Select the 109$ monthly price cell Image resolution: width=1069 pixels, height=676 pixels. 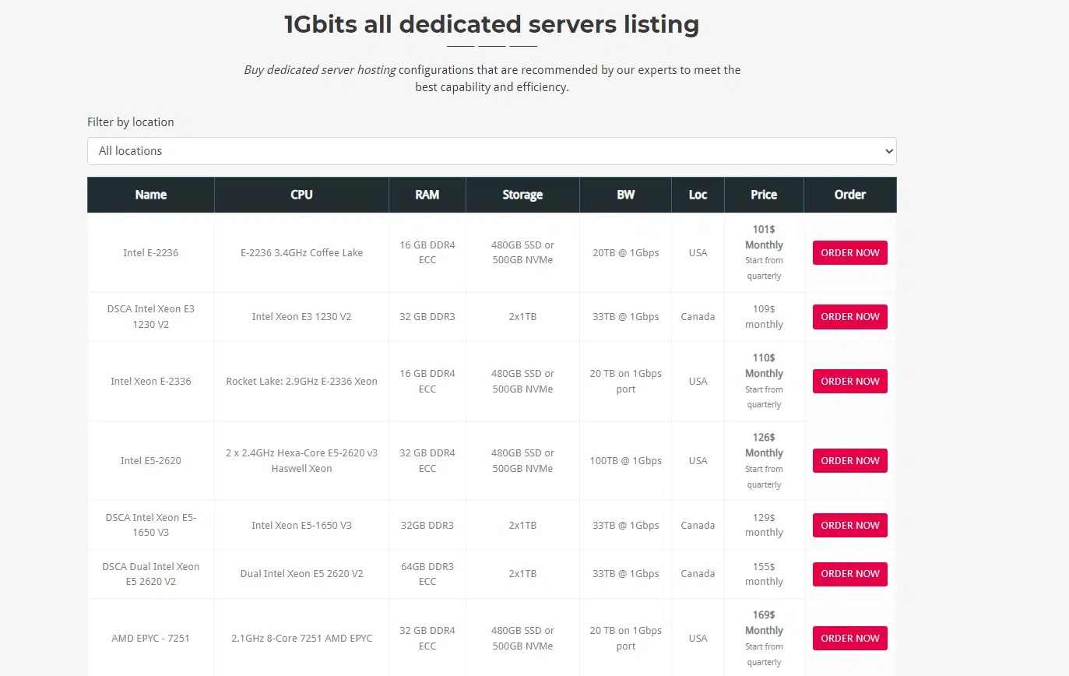click(764, 317)
